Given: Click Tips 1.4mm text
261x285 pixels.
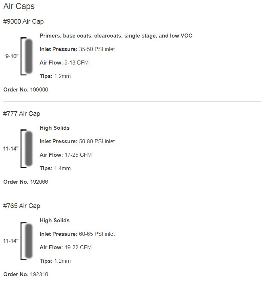Looking at the screenshot, I should point(55,168).
